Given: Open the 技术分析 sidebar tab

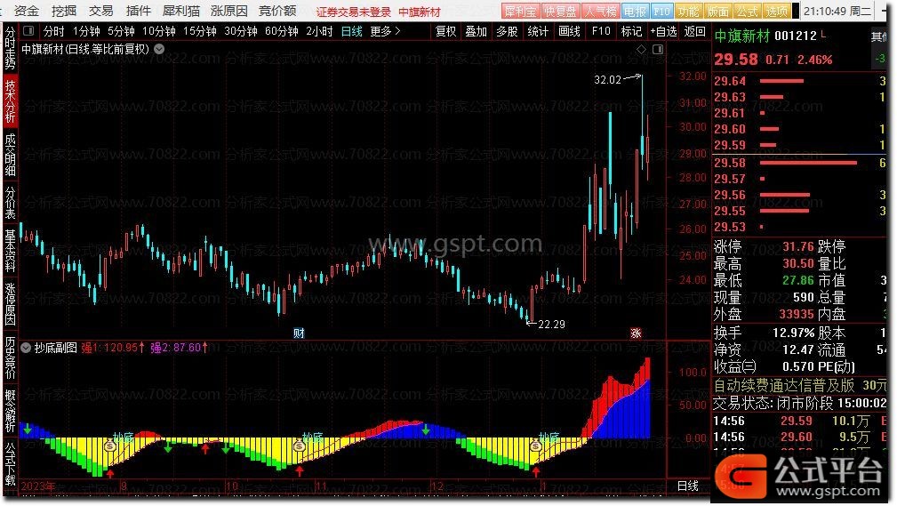Looking at the screenshot, I should pos(10,100).
